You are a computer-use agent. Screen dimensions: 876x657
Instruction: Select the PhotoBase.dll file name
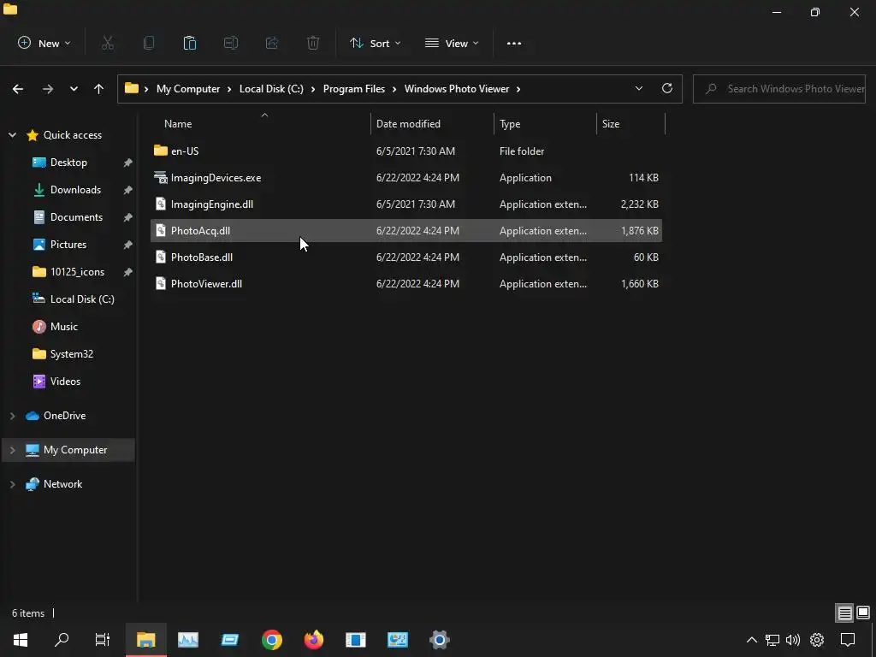[x=202, y=257]
